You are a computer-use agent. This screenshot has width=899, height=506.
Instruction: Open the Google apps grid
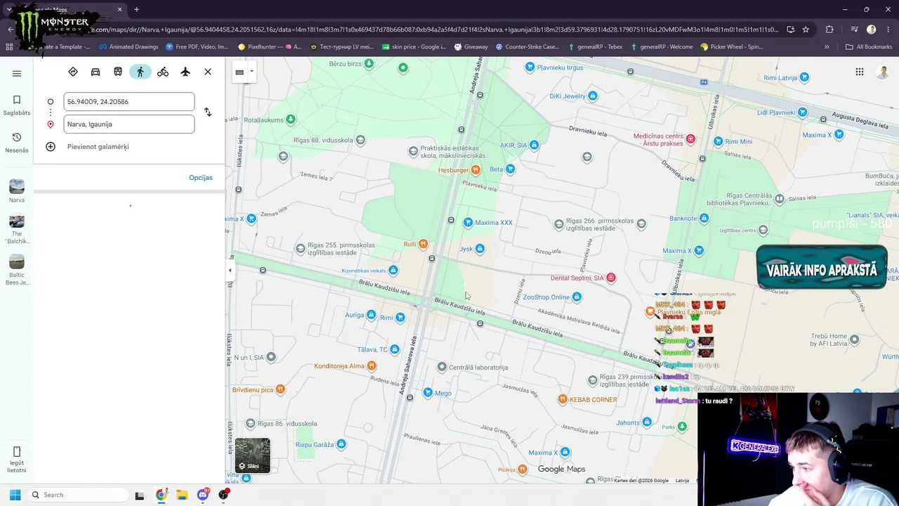pyautogui.click(x=860, y=72)
